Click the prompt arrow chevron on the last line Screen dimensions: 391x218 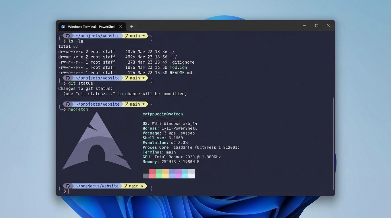coord(65,191)
